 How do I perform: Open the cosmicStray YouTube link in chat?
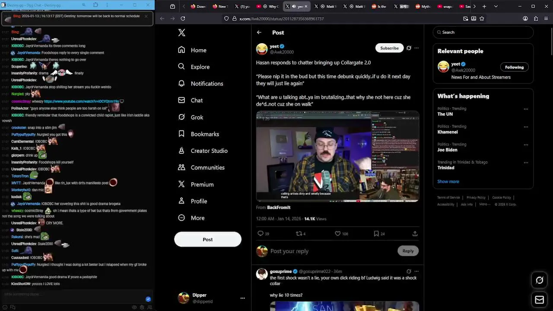pyautogui.click(x=81, y=102)
